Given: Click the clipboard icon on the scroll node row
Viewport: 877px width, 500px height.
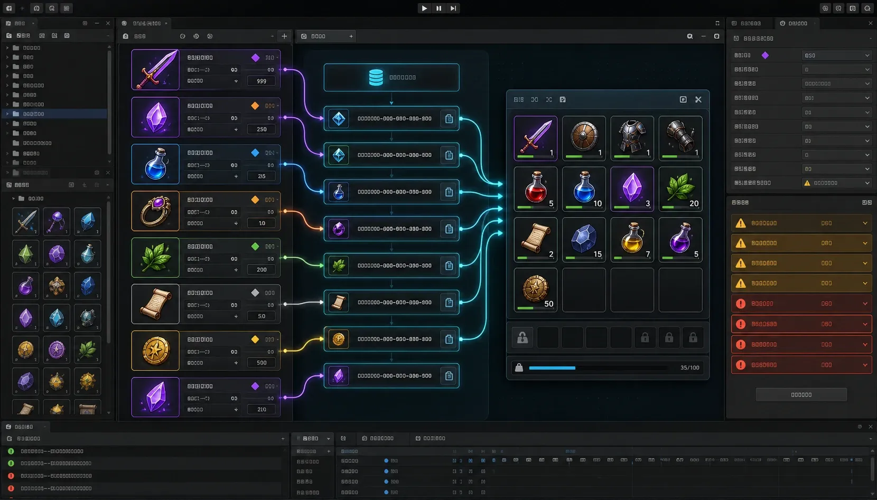Looking at the screenshot, I should pyautogui.click(x=449, y=303).
